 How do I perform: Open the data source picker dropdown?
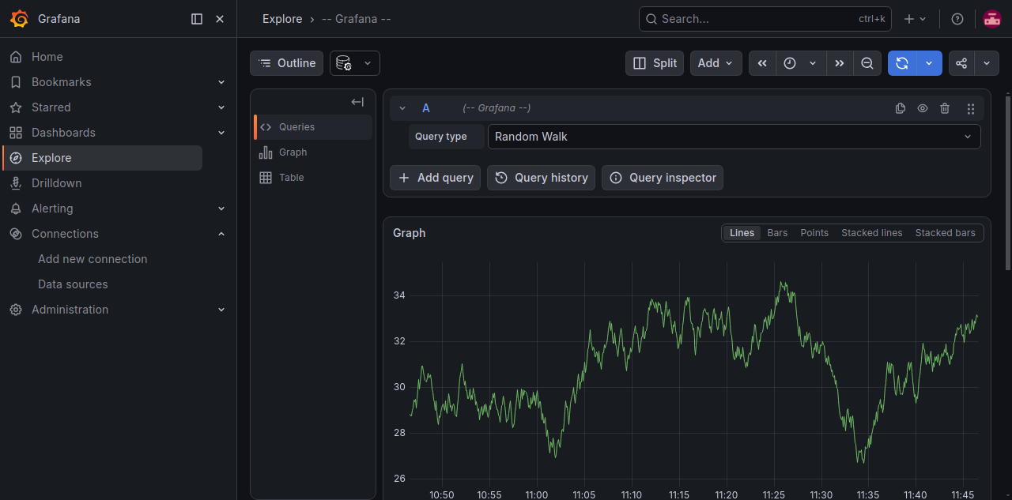(354, 63)
